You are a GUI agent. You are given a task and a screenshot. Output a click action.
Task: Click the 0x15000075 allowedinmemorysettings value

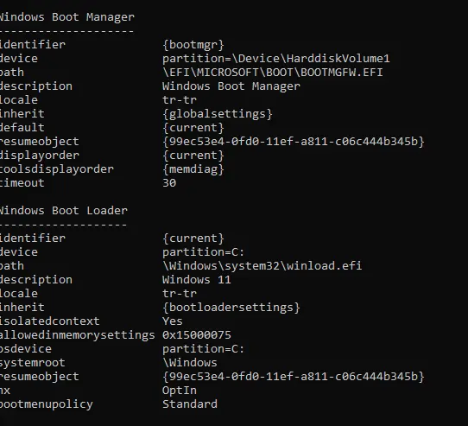[x=197, y=335]
